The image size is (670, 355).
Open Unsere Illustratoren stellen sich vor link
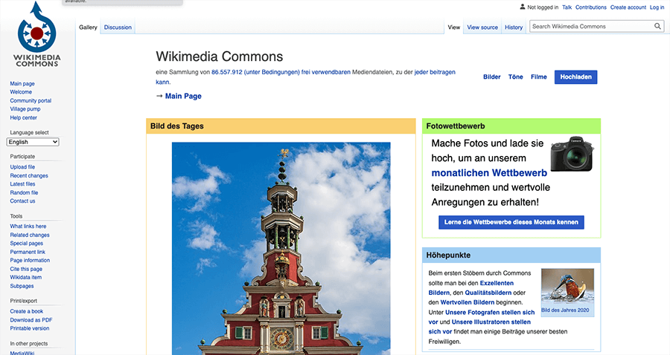coord(491,322)
